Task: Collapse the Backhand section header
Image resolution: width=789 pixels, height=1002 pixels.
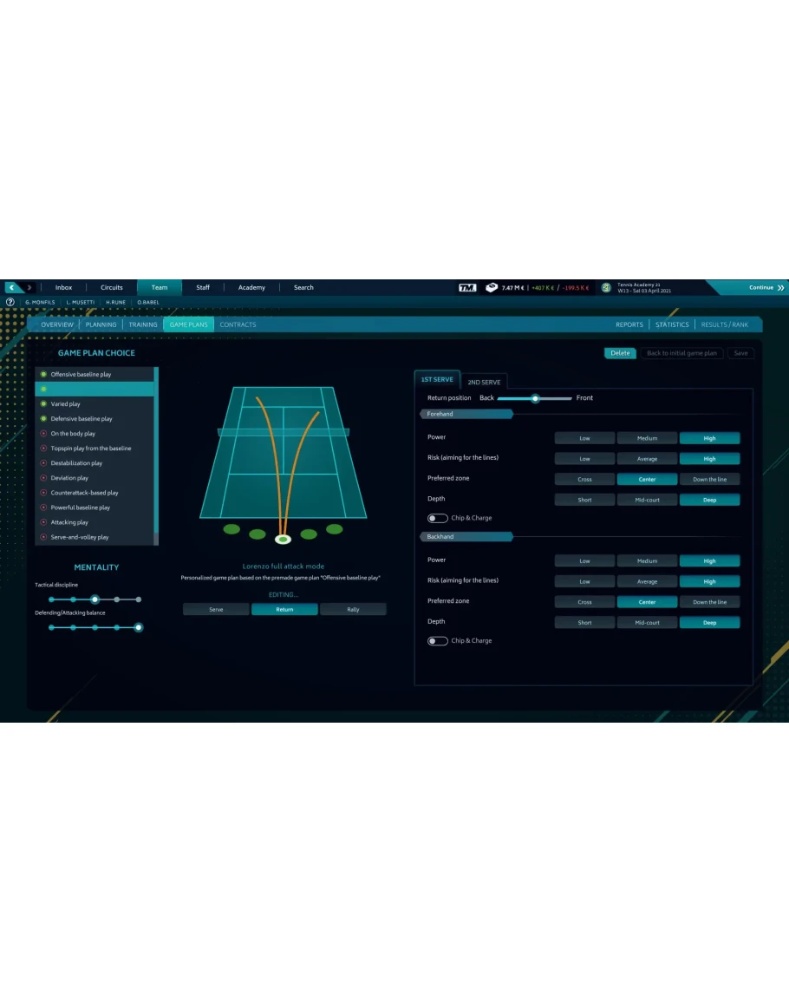Action: [466, 537]
